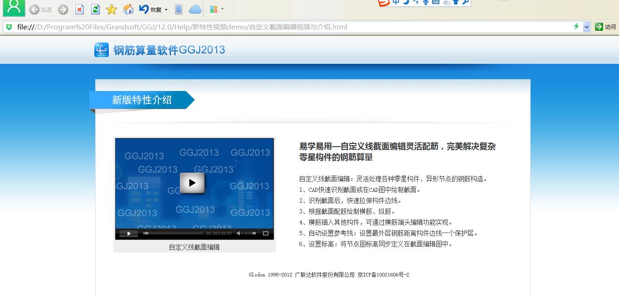Click the Glodon 1998-2012 copyright footer
This screenshot has height=305, width=619.
329,275
